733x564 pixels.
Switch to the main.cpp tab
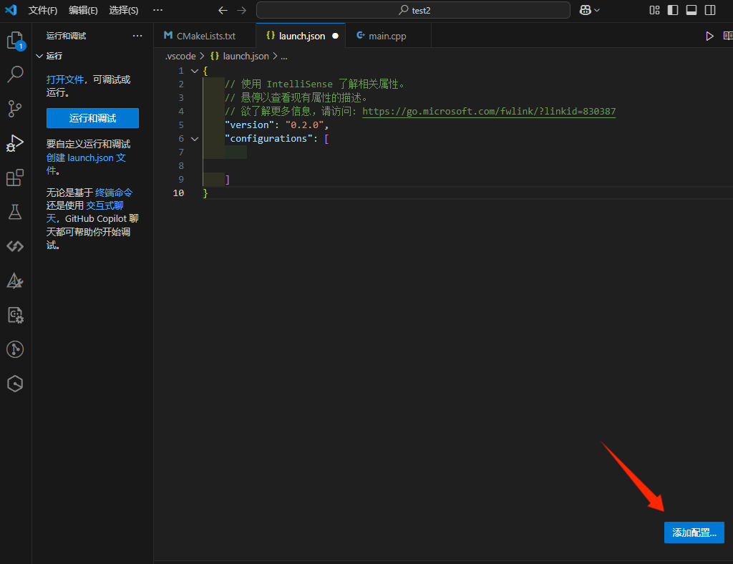[387, 36]
